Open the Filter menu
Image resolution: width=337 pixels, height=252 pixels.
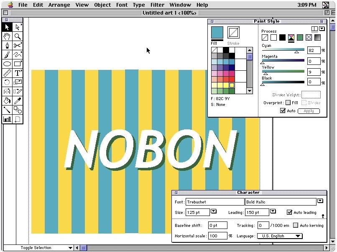157,5
